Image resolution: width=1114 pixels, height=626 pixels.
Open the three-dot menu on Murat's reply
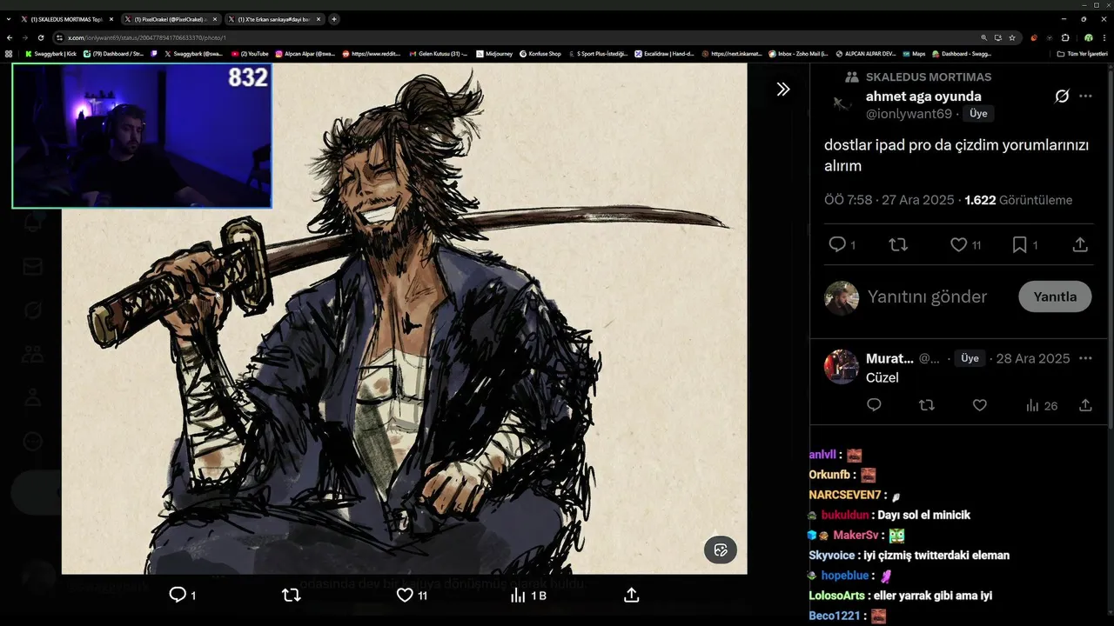(1085, 358)
